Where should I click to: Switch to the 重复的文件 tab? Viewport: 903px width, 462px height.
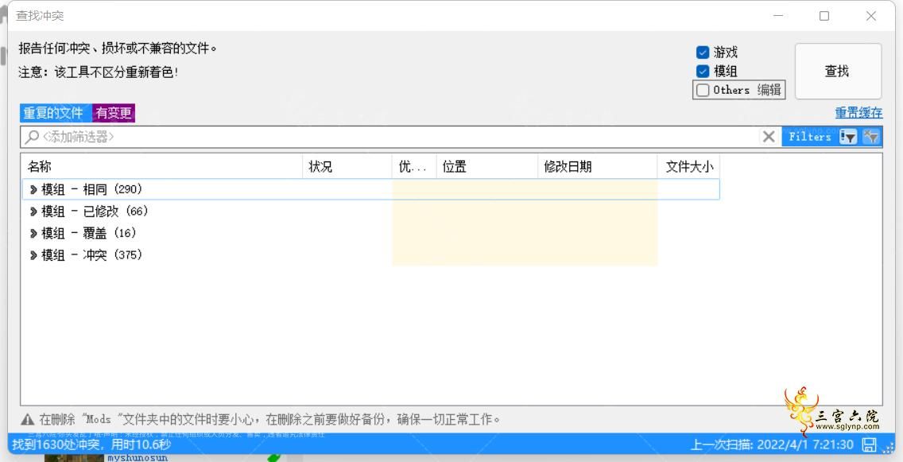click(56, 113)
